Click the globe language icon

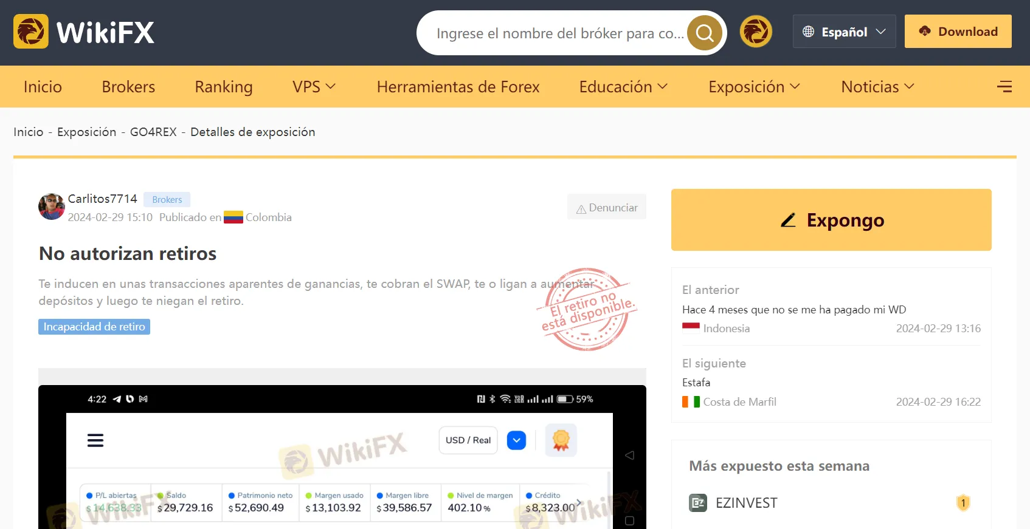[x=808, y=32]
